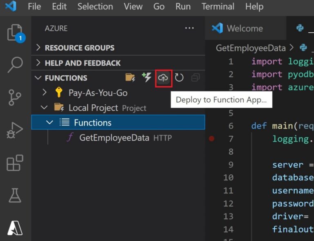This screenshot has height=241, width=314.
Task: Click Create Function lightning bolt icon
Action: click(147, 77)
